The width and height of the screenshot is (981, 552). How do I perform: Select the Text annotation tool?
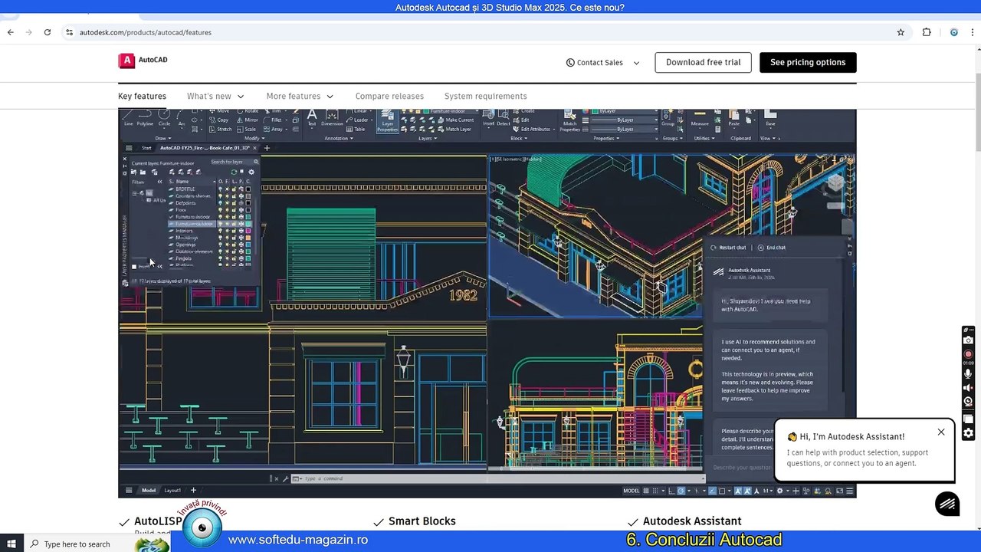311,117
